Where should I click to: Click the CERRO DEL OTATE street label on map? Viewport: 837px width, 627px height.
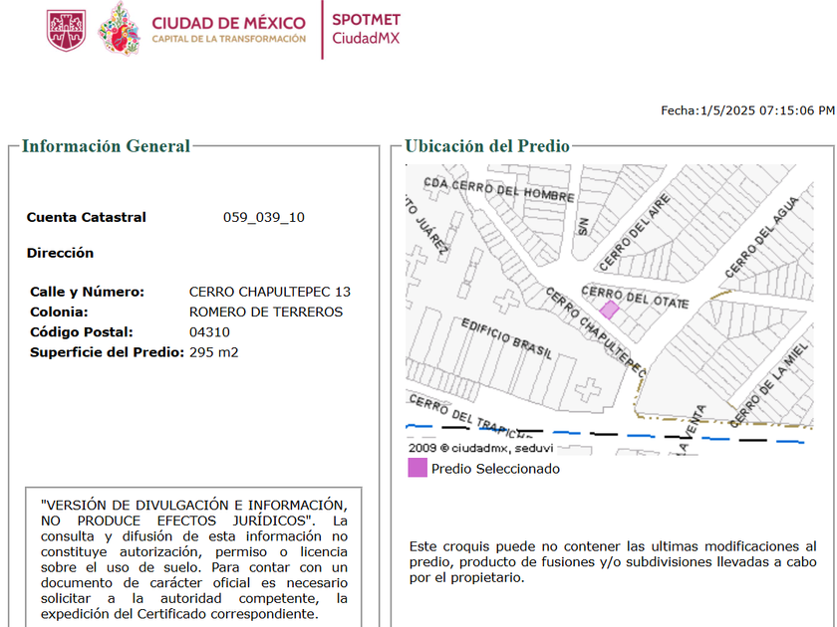coord(635,297)
